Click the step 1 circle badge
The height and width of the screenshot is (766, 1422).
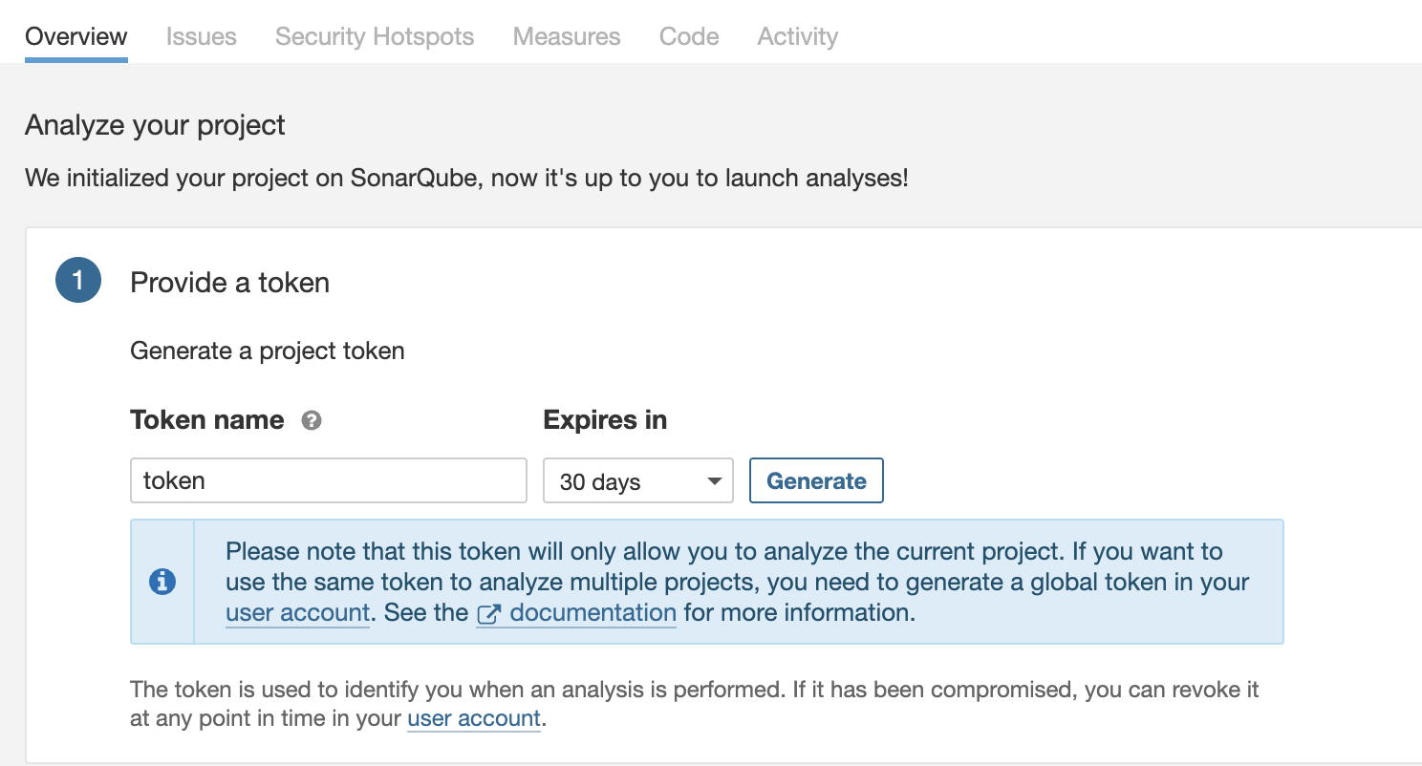tap(77, 280)
